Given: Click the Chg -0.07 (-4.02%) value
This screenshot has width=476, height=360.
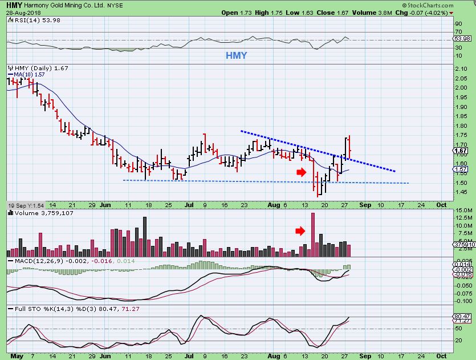Looking at the screenshot, I should [x=422, y=13].
